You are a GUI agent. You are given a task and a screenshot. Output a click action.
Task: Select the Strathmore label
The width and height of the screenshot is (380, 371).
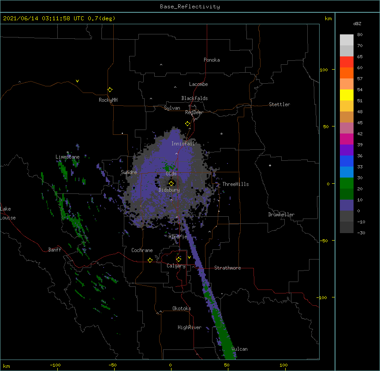point(227,268)
